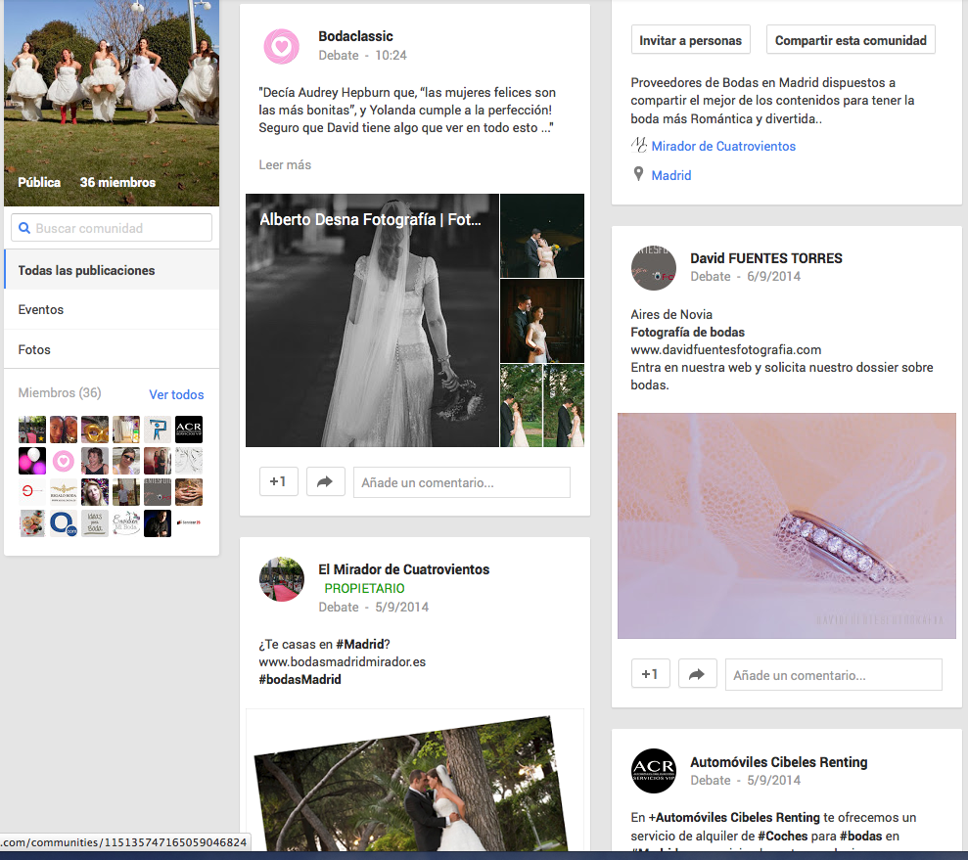
Task: Open Enredan Mi Boda floral member avatar
Action: (126, 523)
